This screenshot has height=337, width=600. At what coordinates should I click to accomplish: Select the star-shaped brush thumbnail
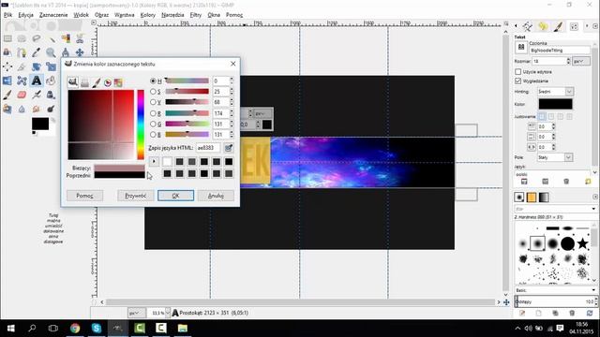tap(582, 243)
